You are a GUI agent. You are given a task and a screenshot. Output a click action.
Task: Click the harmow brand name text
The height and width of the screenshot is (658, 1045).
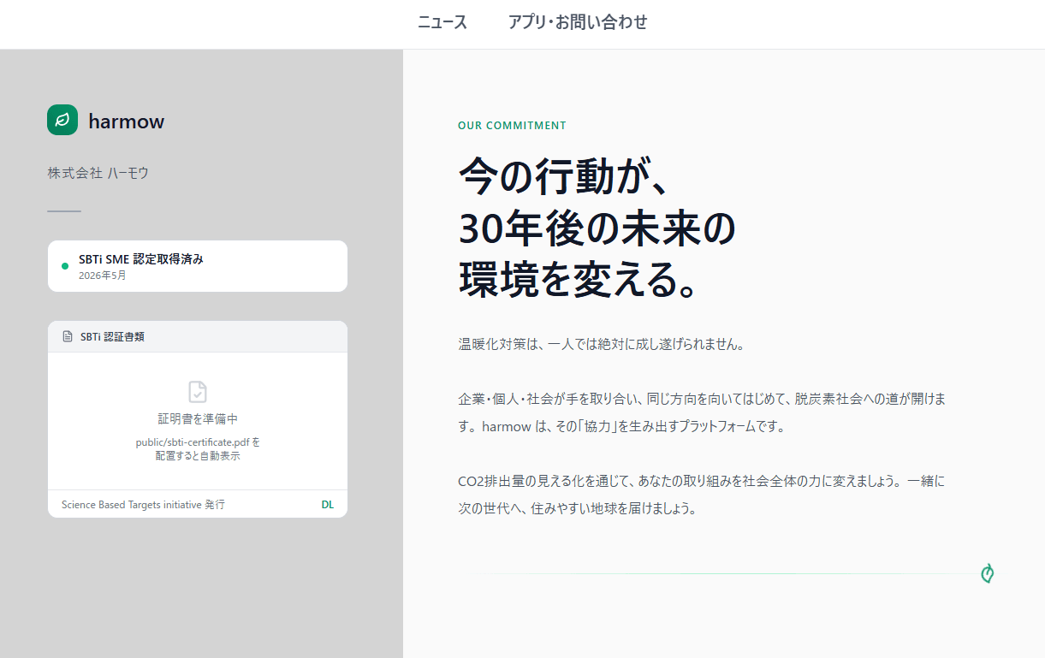pos(127,122)
